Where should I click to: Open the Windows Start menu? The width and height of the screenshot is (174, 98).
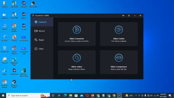coord(3,96)
